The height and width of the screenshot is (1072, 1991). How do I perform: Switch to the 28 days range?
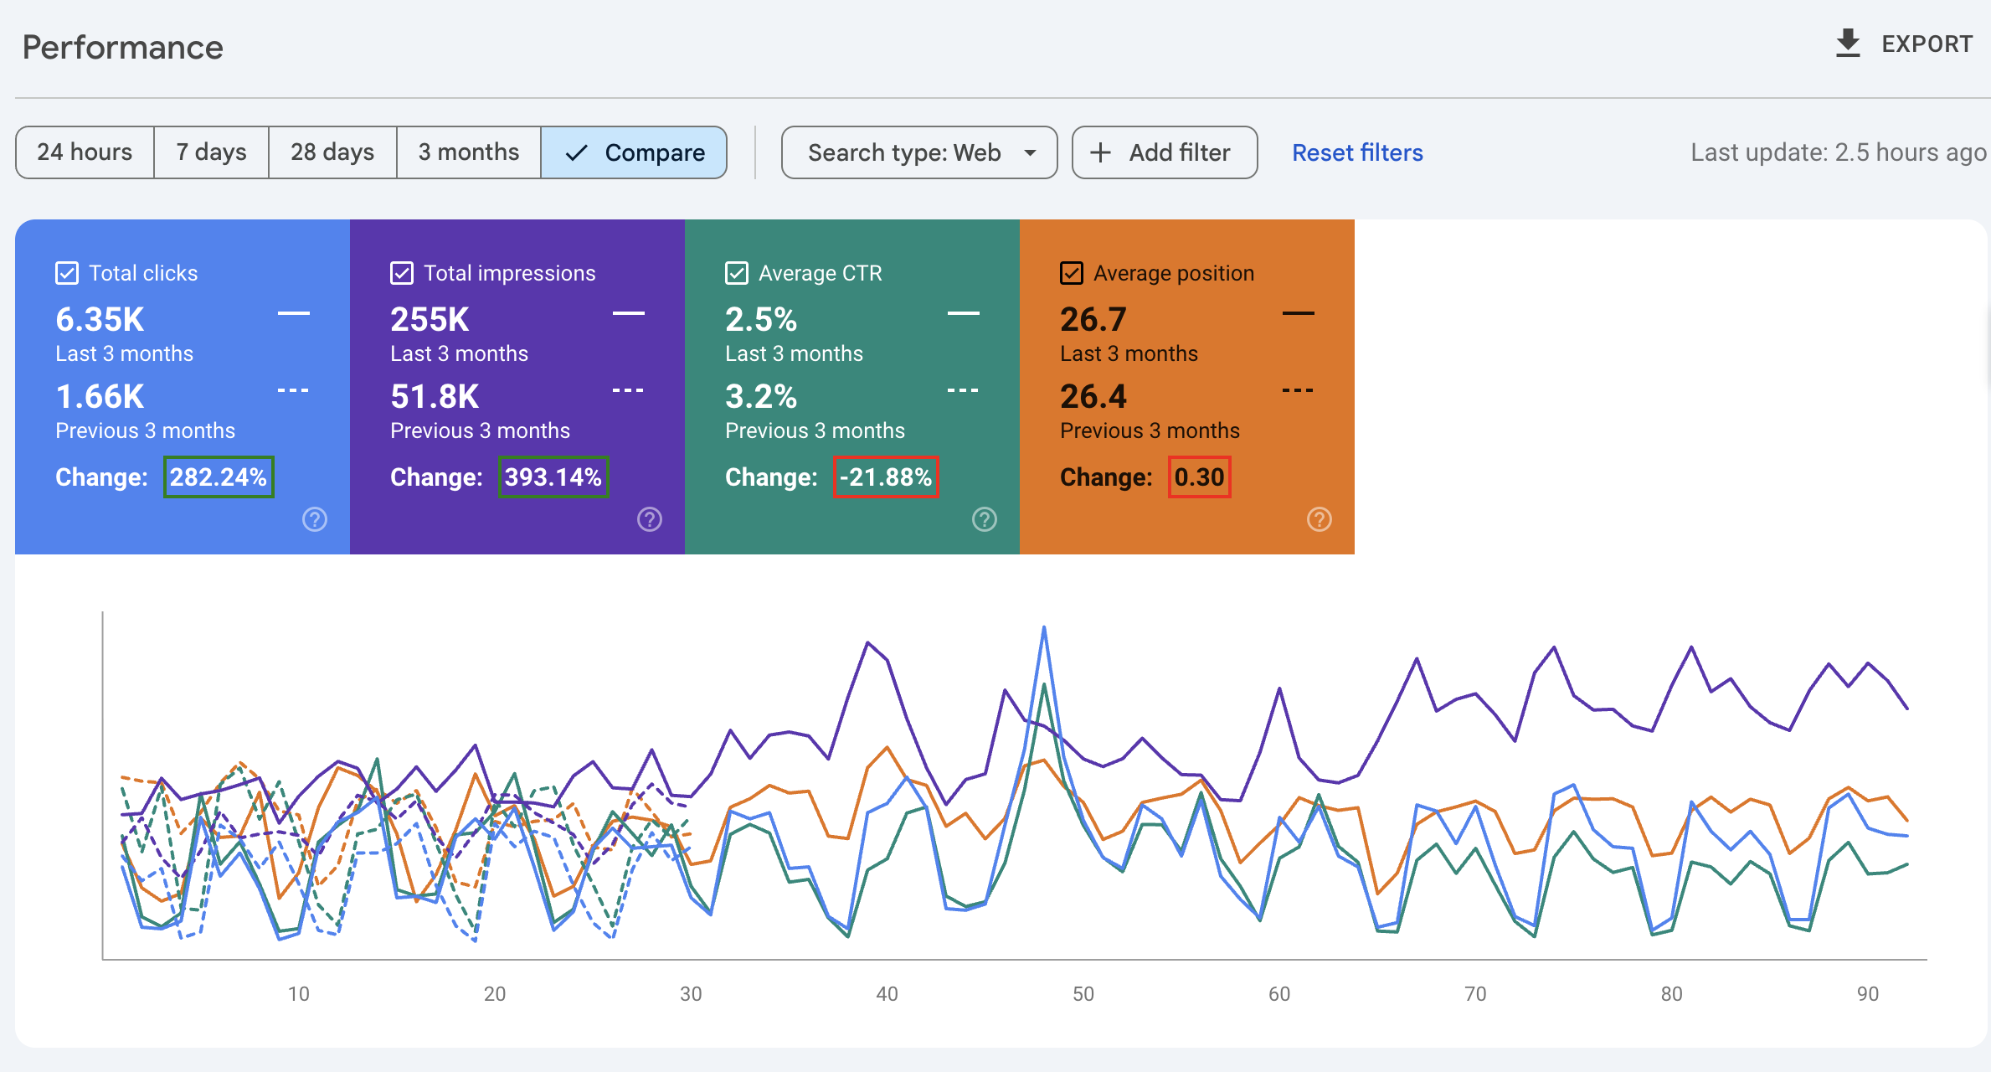pos(332,152)
